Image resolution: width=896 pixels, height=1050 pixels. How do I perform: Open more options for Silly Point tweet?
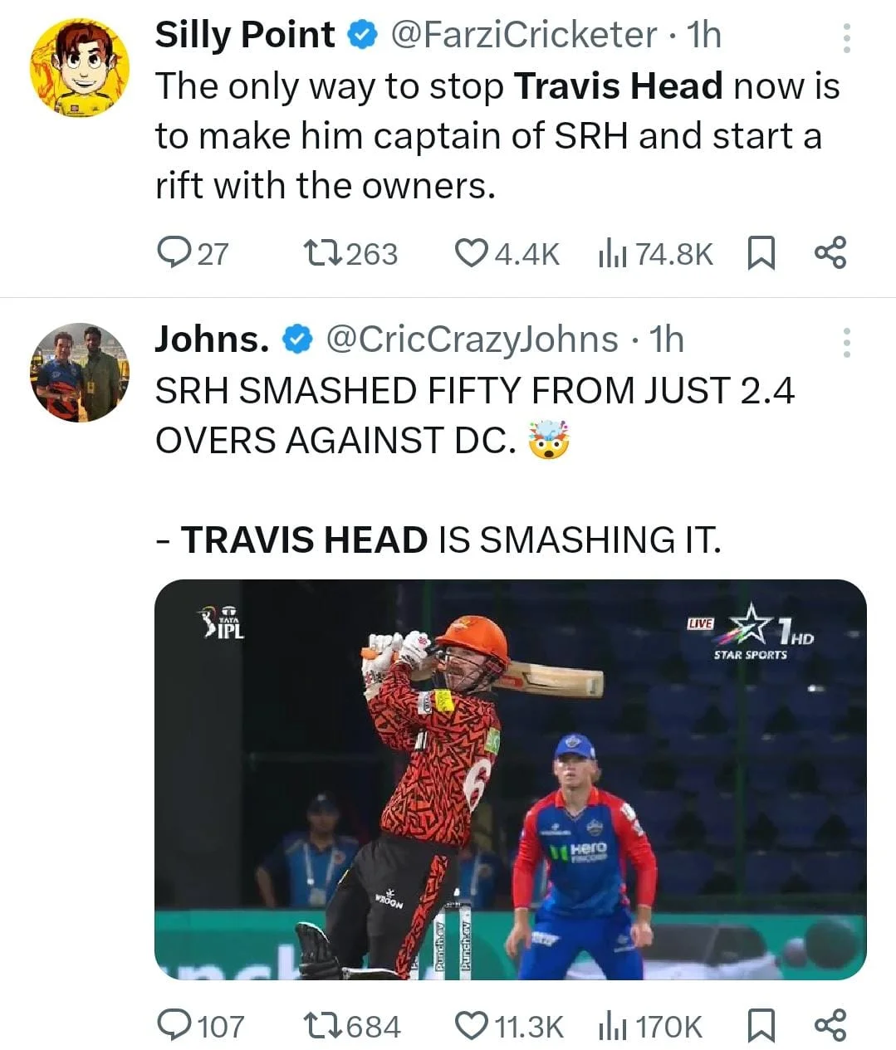tap(846, 38)
